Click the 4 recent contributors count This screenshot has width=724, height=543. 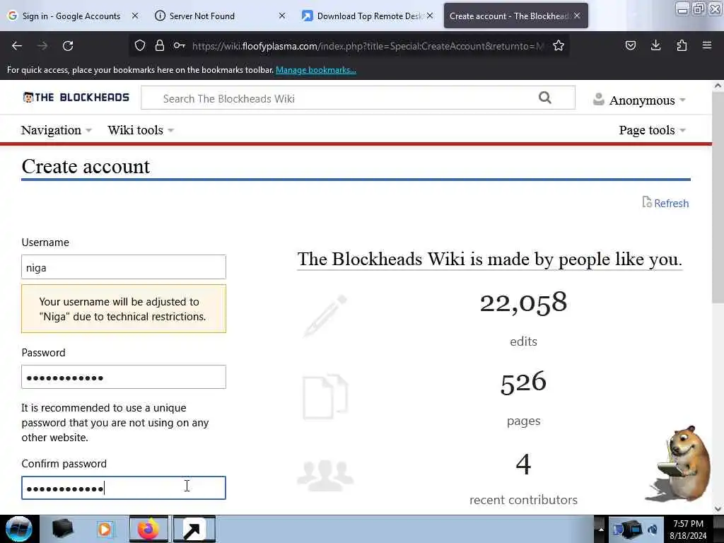[523, 464]
